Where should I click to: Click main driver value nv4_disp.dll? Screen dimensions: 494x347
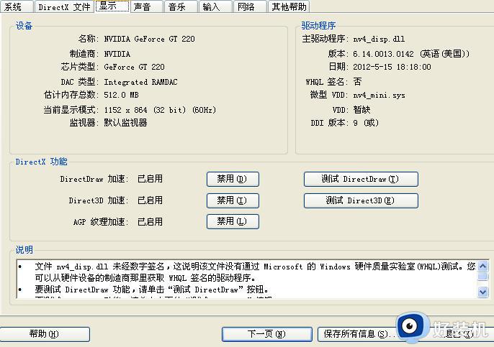(379, 39)
